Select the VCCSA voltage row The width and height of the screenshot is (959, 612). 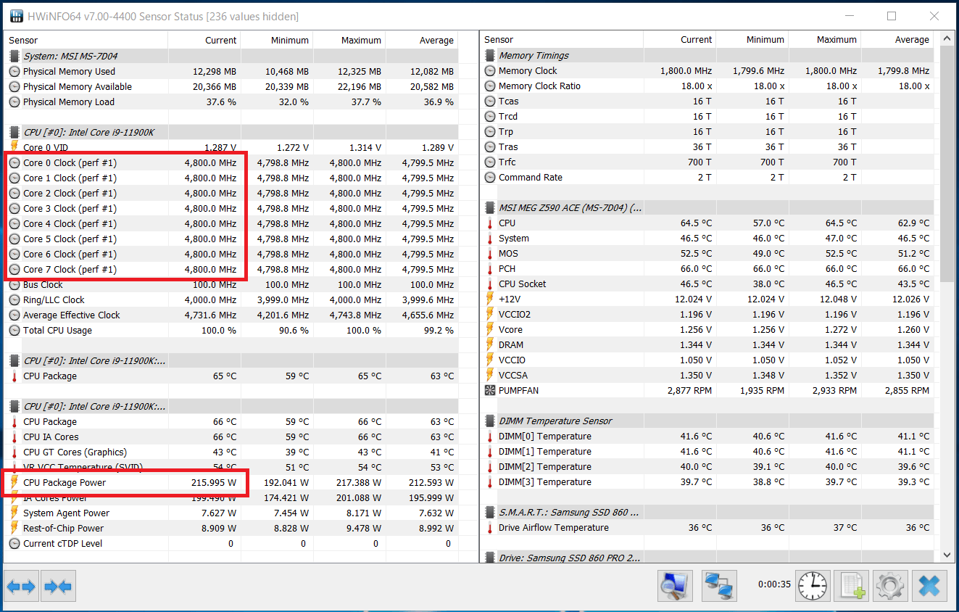coord(707,375)
